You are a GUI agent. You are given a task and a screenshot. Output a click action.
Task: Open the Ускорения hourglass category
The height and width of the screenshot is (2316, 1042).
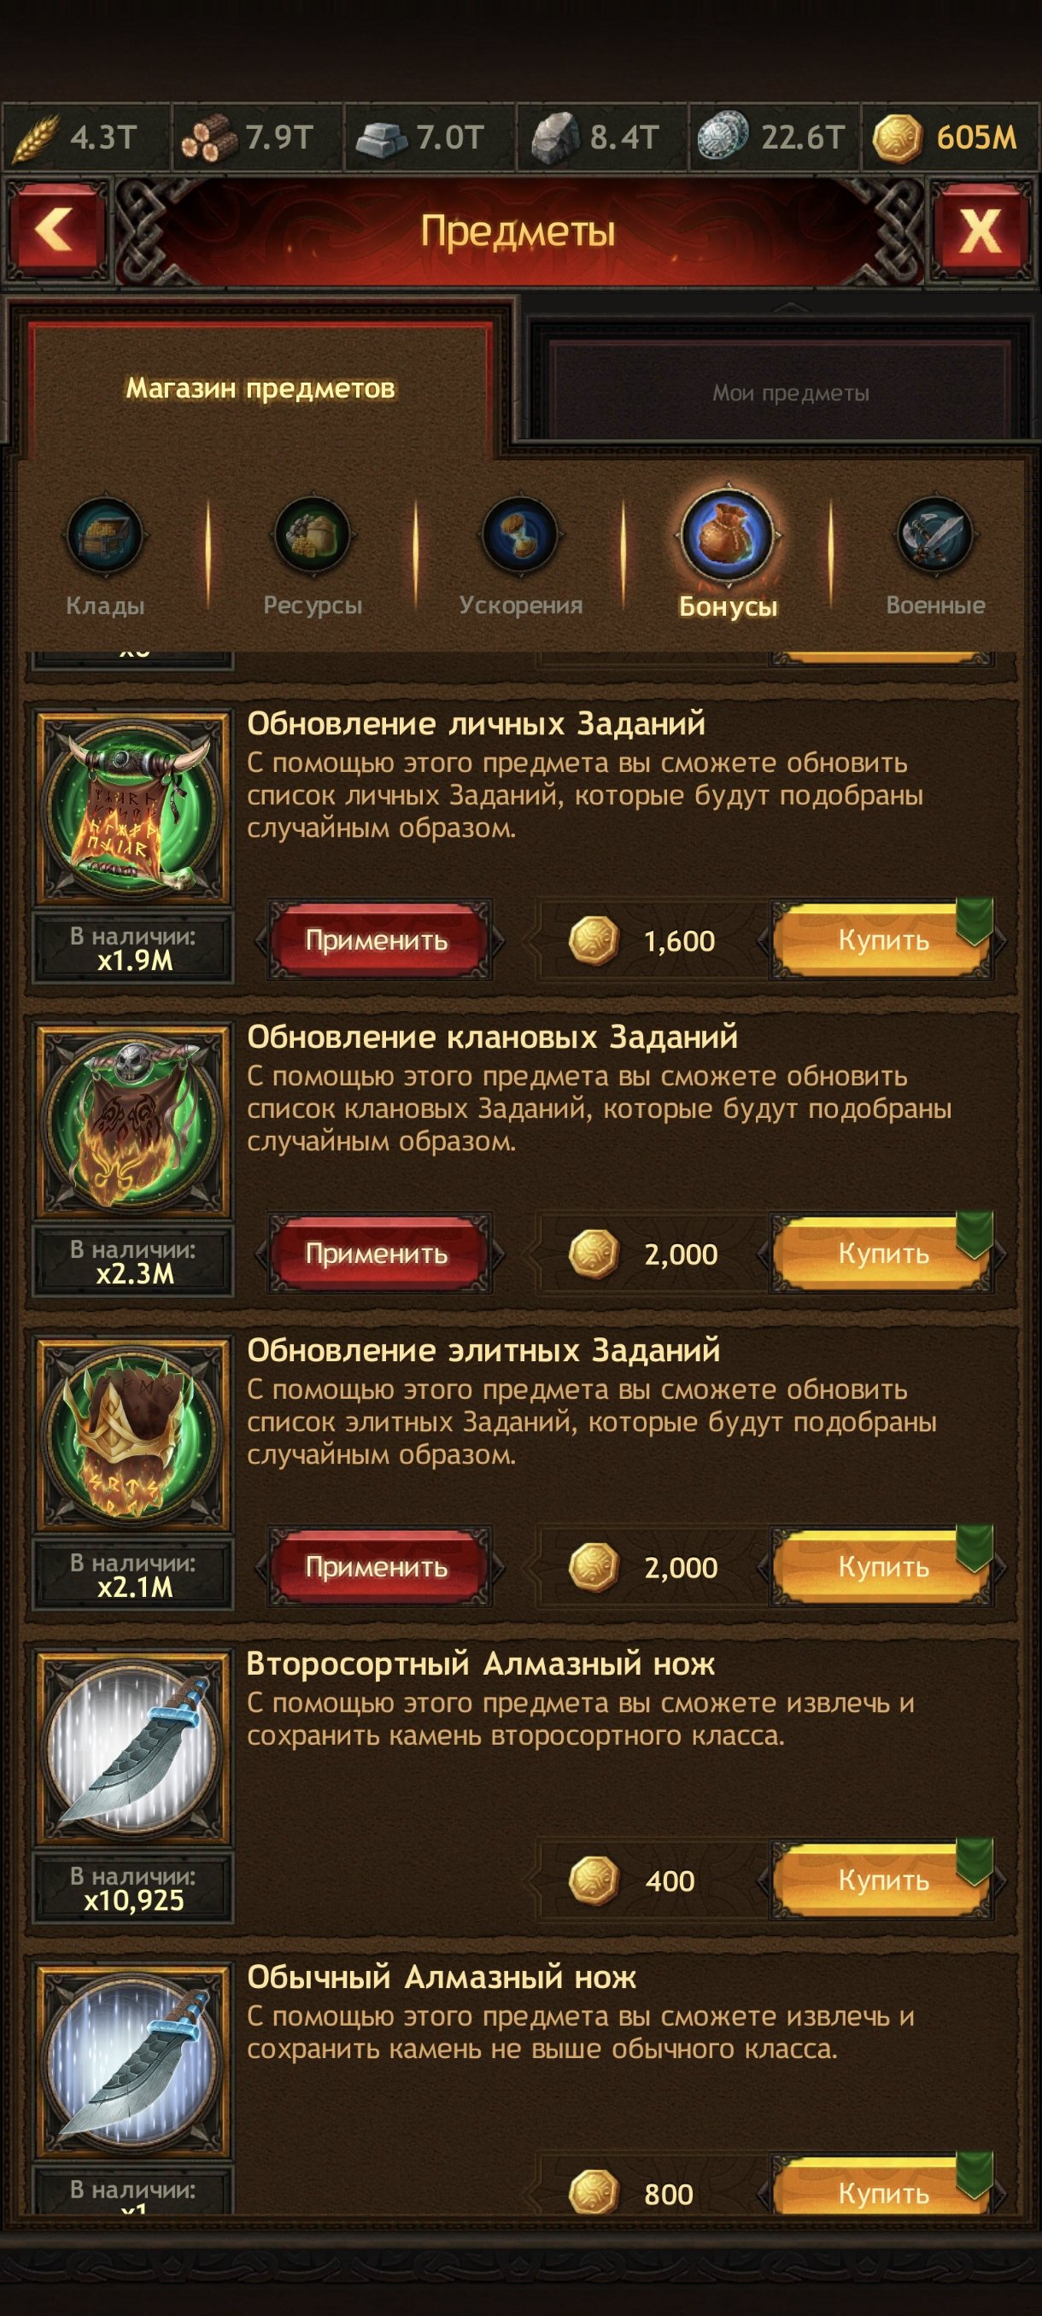(x=519, y=535)
